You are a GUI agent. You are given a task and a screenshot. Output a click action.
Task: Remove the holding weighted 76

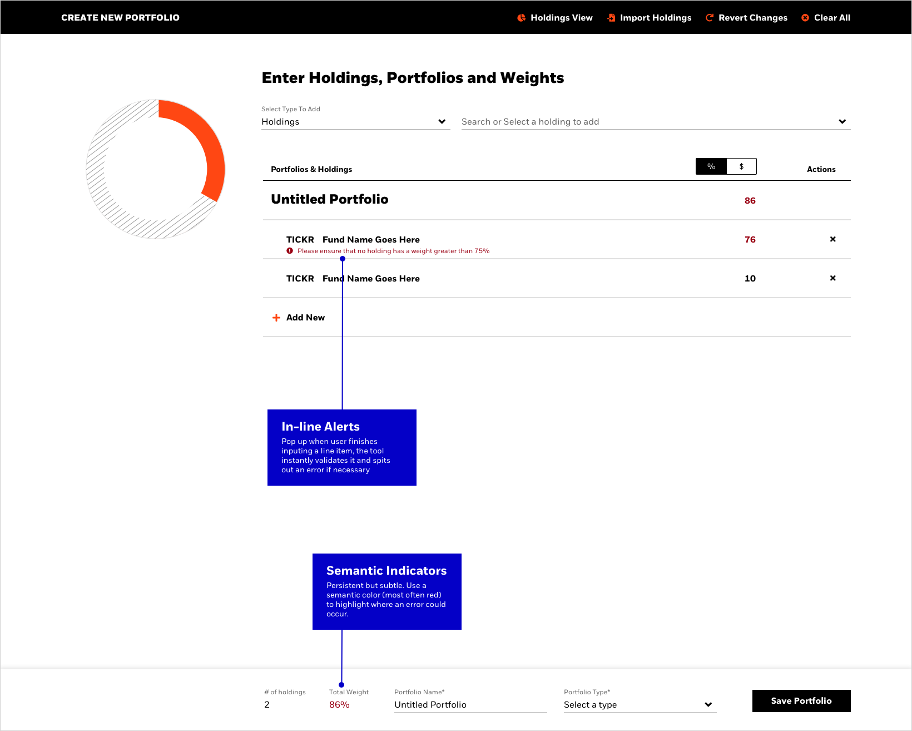(x=832, y=239)
